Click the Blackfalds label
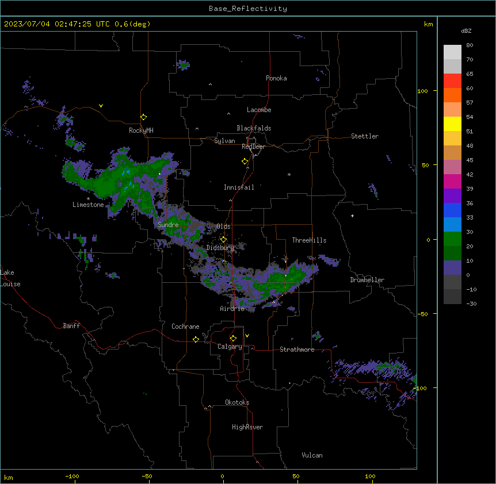 [254, 128]
